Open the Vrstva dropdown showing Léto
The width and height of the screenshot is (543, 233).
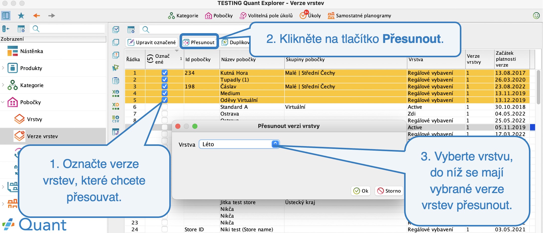click(239, 144)
